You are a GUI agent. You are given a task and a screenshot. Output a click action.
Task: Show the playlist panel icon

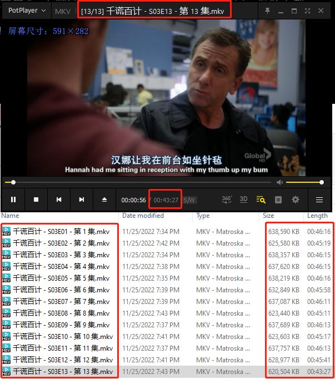(278, 200)
